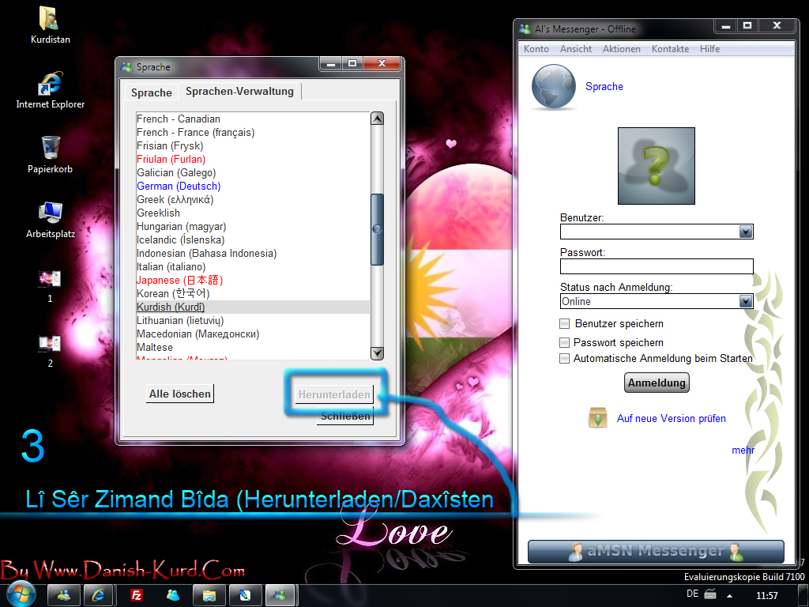
Task: Open the Ansicht menu
Action: (x=576, y=48)
